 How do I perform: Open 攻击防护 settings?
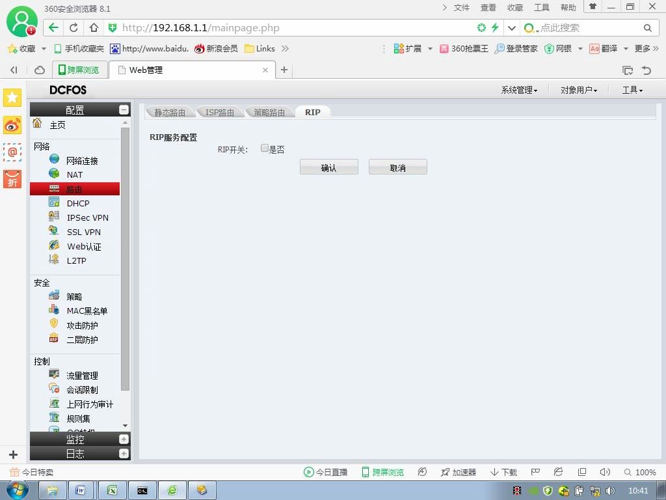(x=83, y=326)
